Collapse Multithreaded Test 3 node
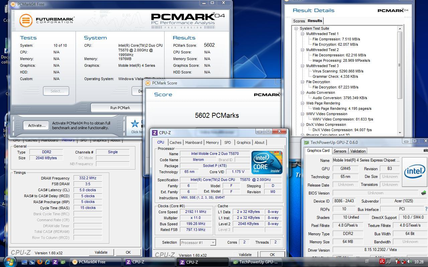Viewport: 428px width, 267px height. click(x=302, y=66)
